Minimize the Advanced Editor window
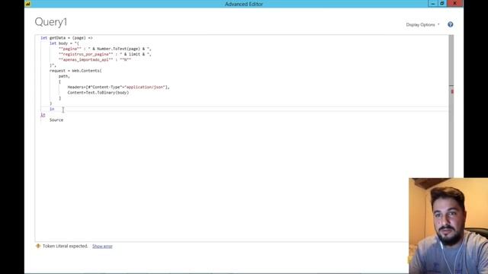488x274 pixels. click(432, 3)
